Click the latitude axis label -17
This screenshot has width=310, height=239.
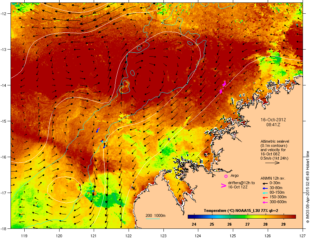click(x=4, y=193)
